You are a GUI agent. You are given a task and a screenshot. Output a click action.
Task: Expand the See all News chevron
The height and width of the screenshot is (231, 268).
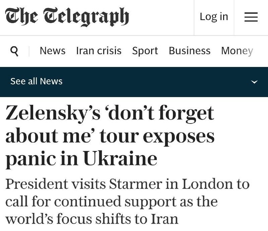(x=255, y=82)
